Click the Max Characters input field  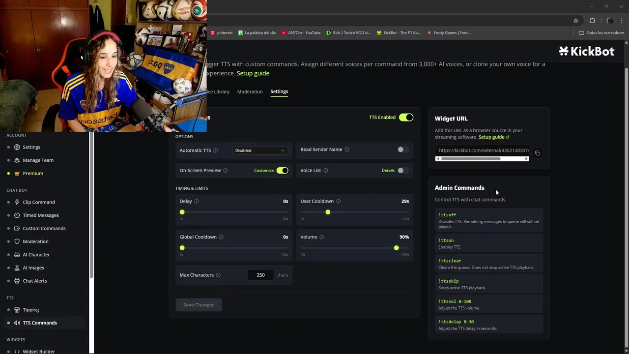[260, 275]
